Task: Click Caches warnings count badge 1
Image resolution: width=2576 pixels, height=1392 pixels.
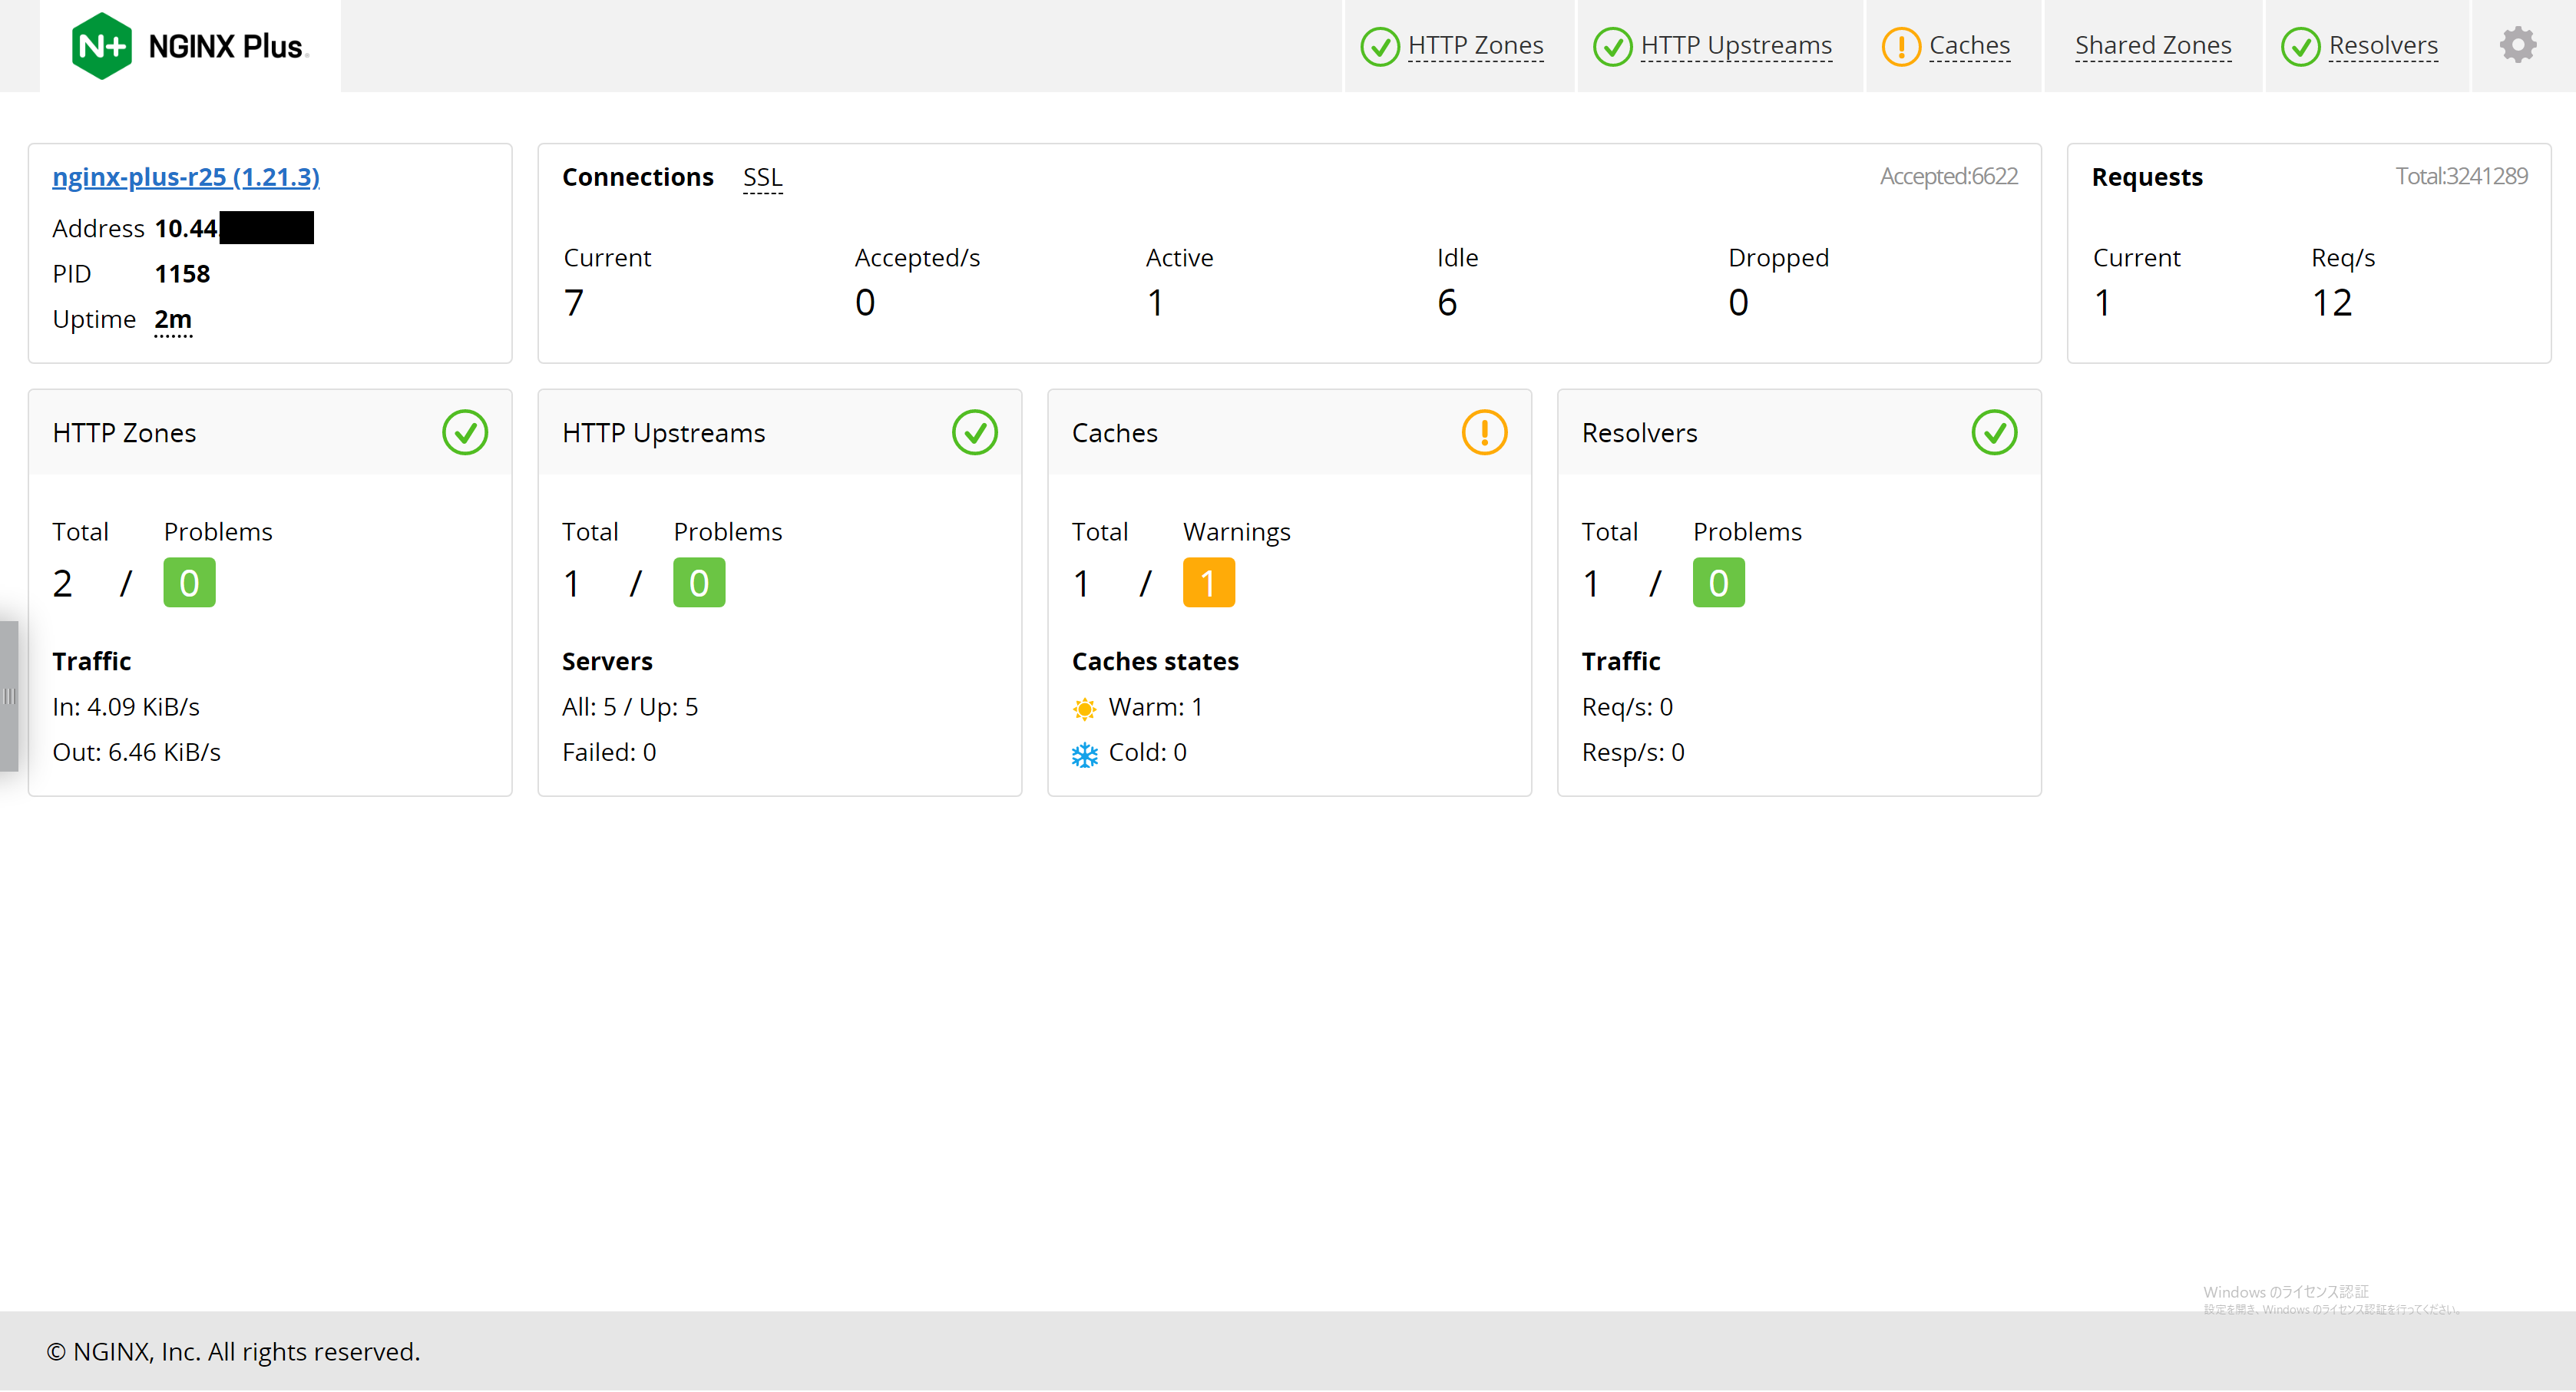Action: tap(1208, 583)
